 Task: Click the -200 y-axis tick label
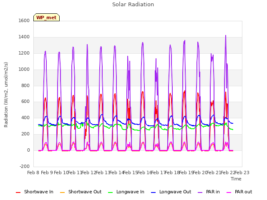point(25,166)
